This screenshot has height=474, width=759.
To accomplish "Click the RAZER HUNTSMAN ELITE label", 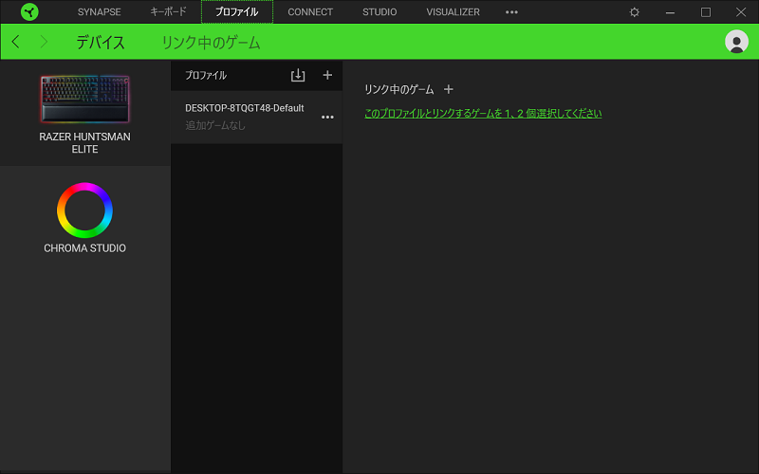I will pyautogui.click(x=84, y=143).
